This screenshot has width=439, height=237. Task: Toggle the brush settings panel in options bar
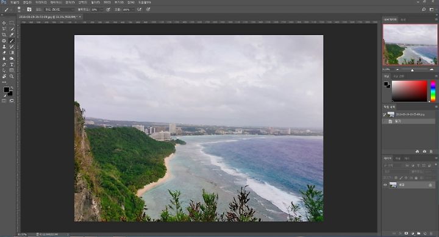pos(29,9)
